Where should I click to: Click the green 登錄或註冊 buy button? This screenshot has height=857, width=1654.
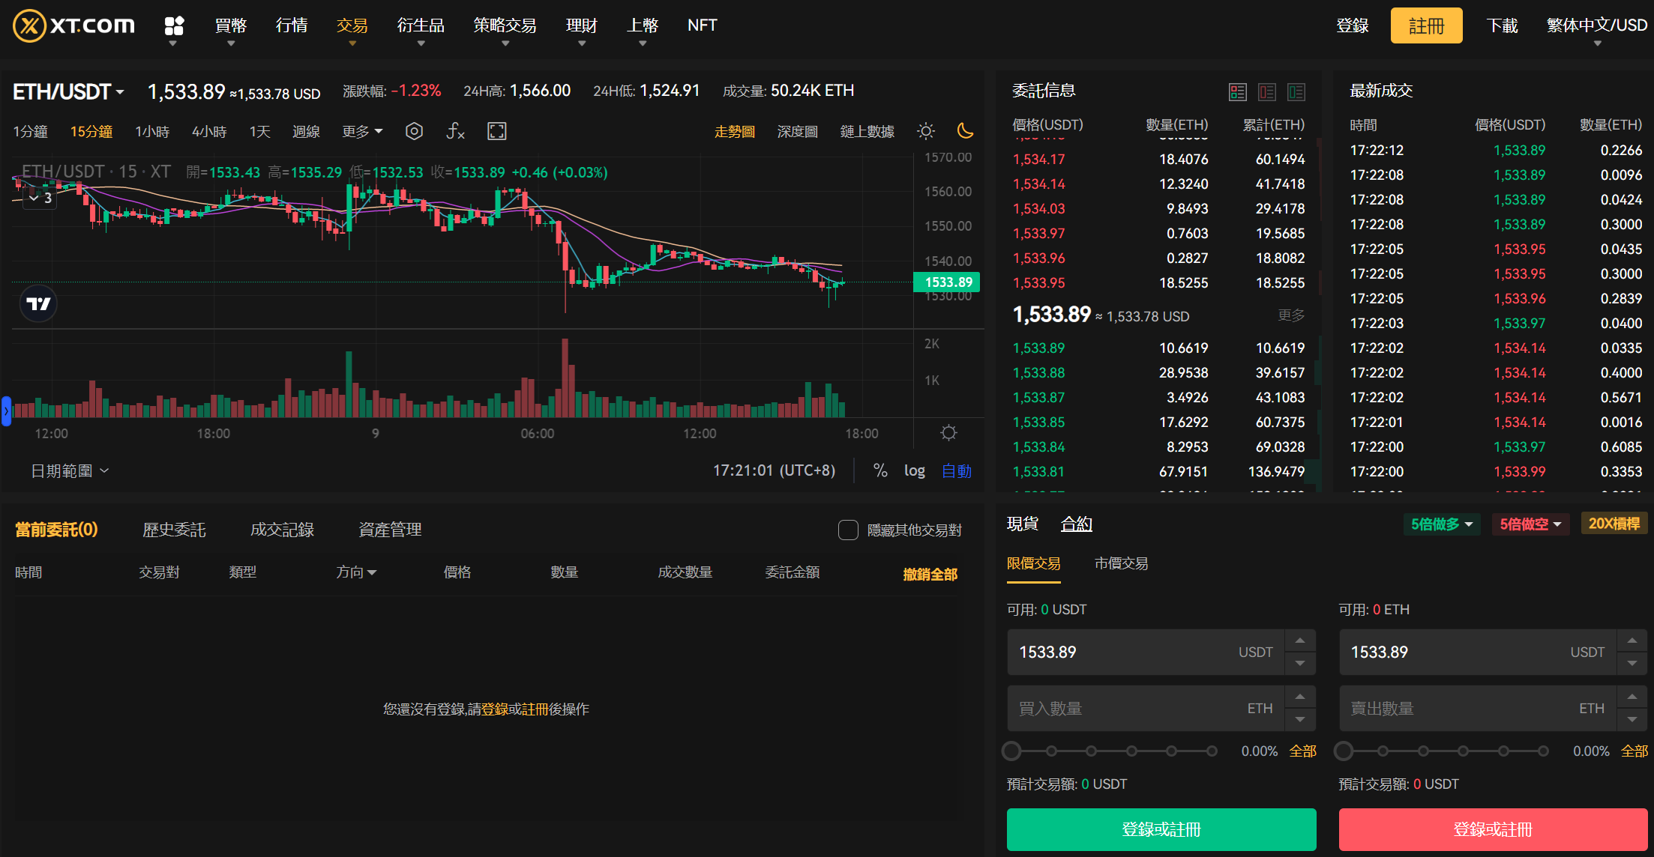click(x=1161, y=829)
